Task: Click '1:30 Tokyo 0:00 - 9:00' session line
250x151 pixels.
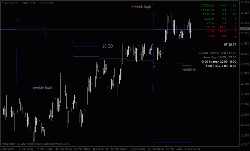Action: coord(221,66)
